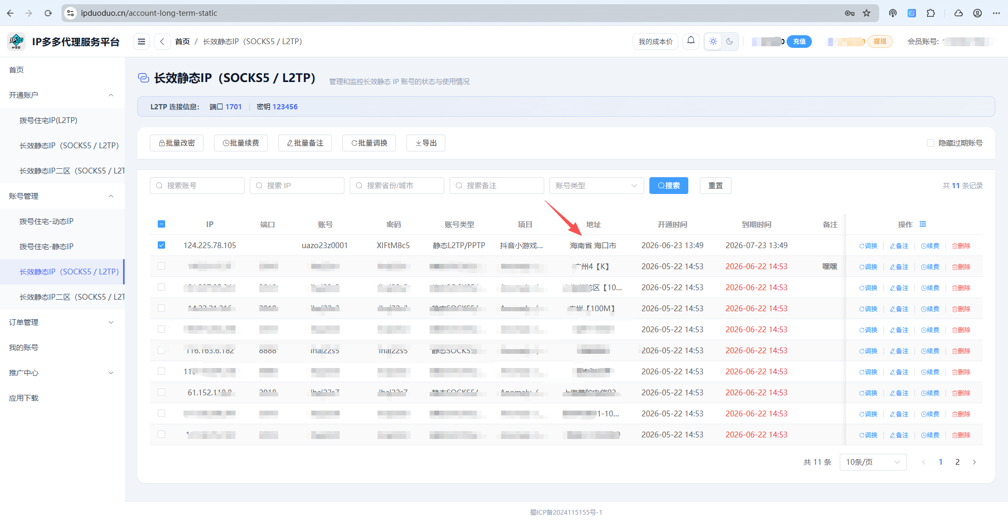The image size is (1008, 521).
Task: Click the blue 搜索 button
Action: pos(669,186)
